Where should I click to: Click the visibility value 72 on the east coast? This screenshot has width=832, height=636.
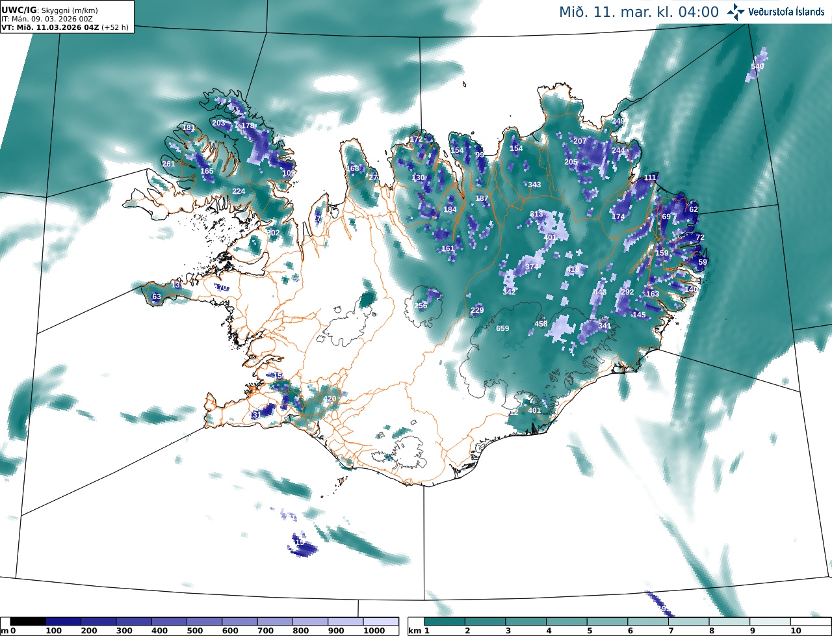[x=699, y=237]
